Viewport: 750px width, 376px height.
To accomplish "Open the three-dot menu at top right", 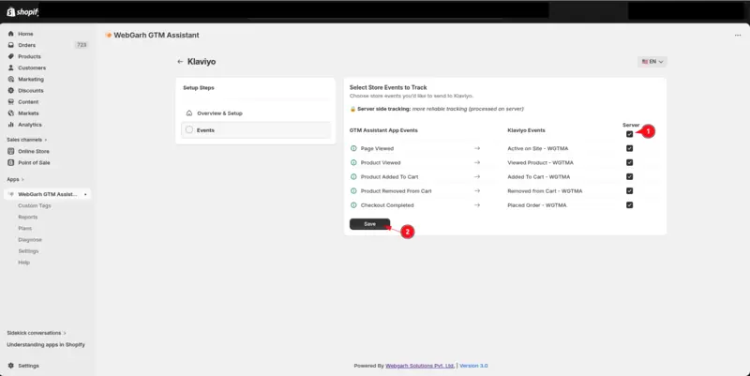I will tap(738, 35).
